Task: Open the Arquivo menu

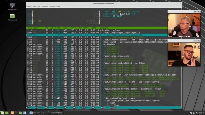Action: tap(29, 6)
